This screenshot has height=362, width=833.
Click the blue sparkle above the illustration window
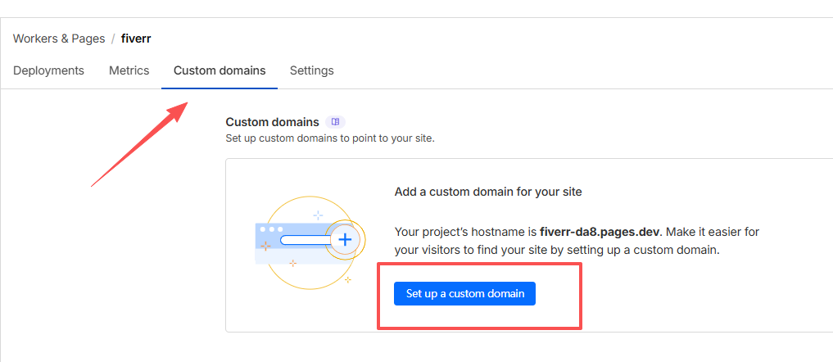coord(318,215)
